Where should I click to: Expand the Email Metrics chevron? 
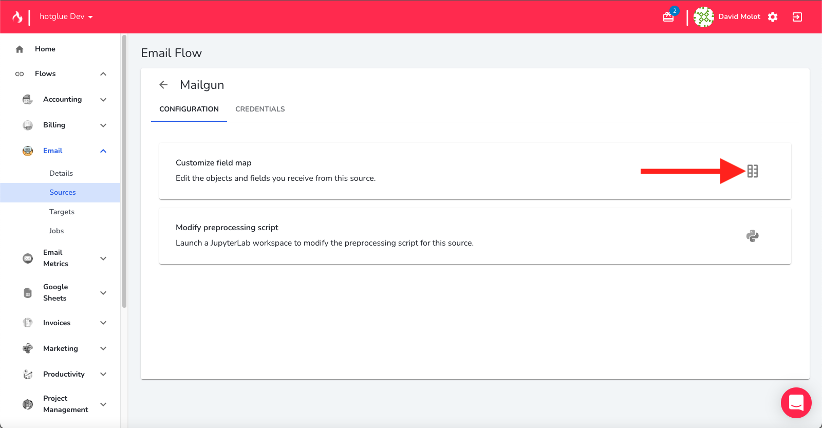pyautogui.click(x=103, y=258)
